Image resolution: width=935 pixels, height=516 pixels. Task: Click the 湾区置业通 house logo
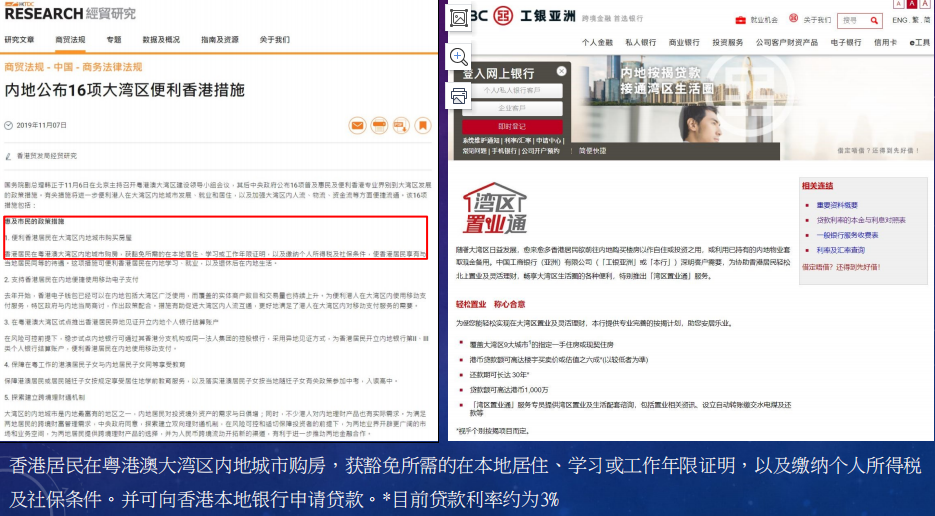pos(494,208)
